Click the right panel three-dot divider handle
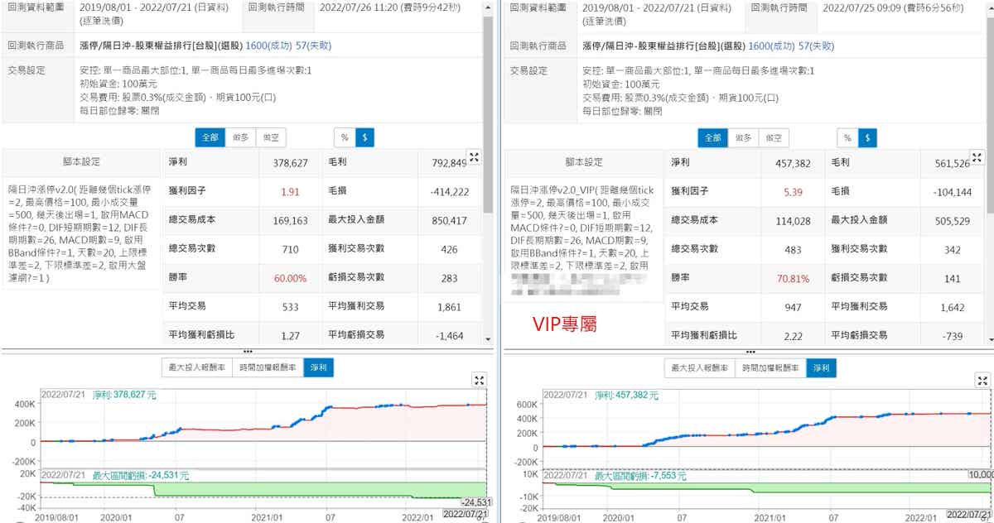Screen dimensions: 994x523 749,352
